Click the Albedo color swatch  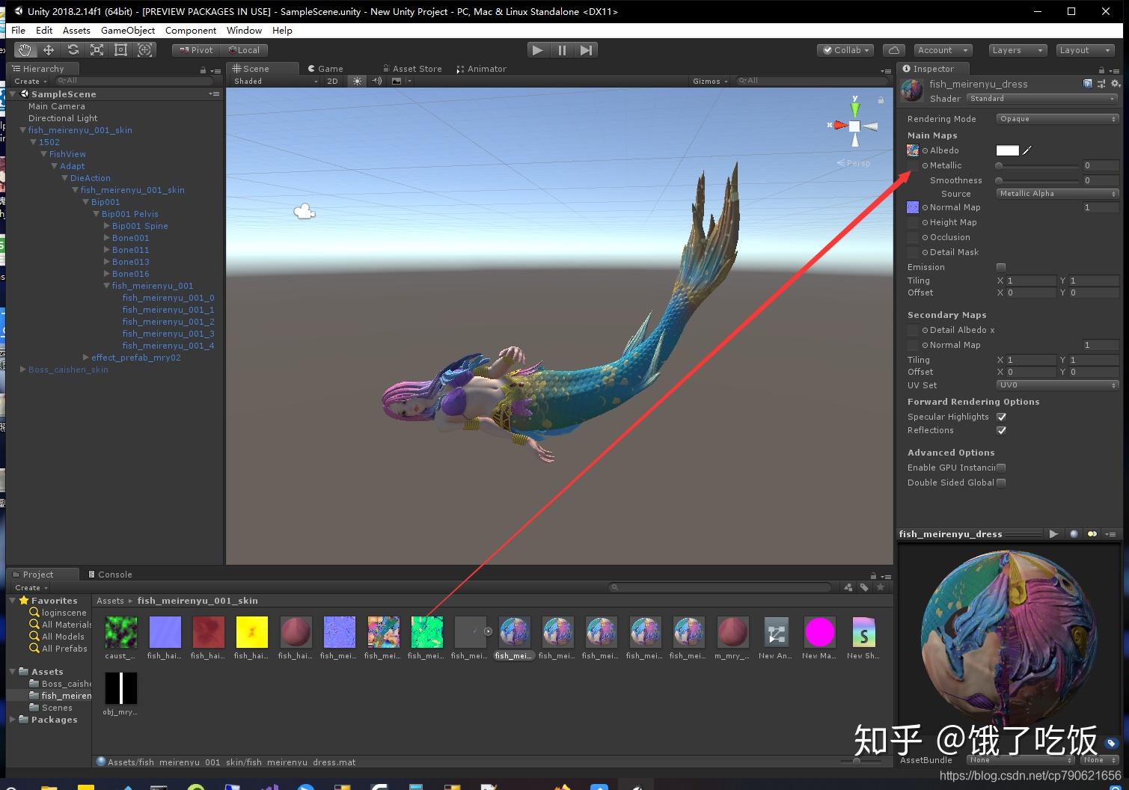1006,150
